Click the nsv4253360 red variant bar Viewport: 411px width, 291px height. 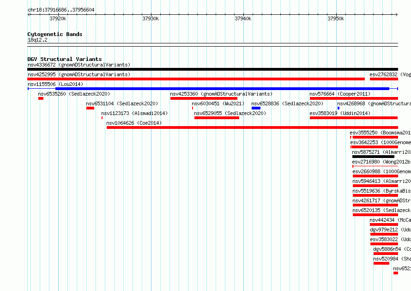(x=204, y=98)
